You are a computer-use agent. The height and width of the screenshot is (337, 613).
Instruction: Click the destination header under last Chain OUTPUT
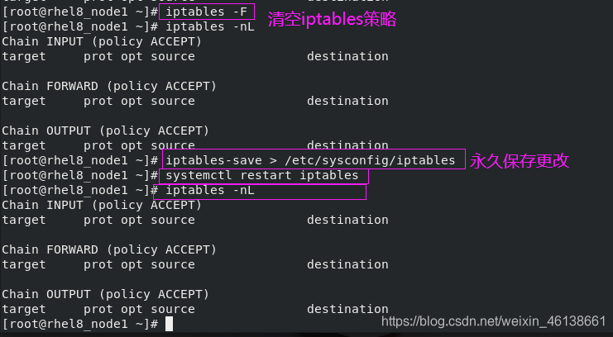pyautogui.click(x=347, y=309)
